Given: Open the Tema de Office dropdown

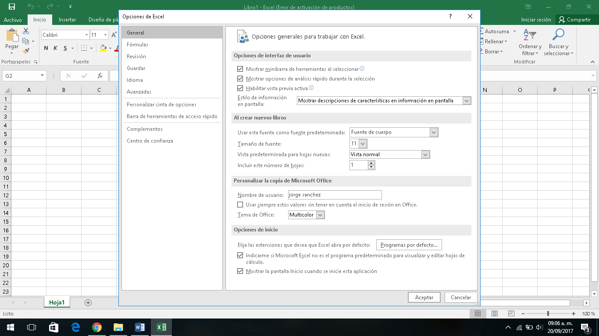Looking at the screenshot, I should (x=320, y=214).
